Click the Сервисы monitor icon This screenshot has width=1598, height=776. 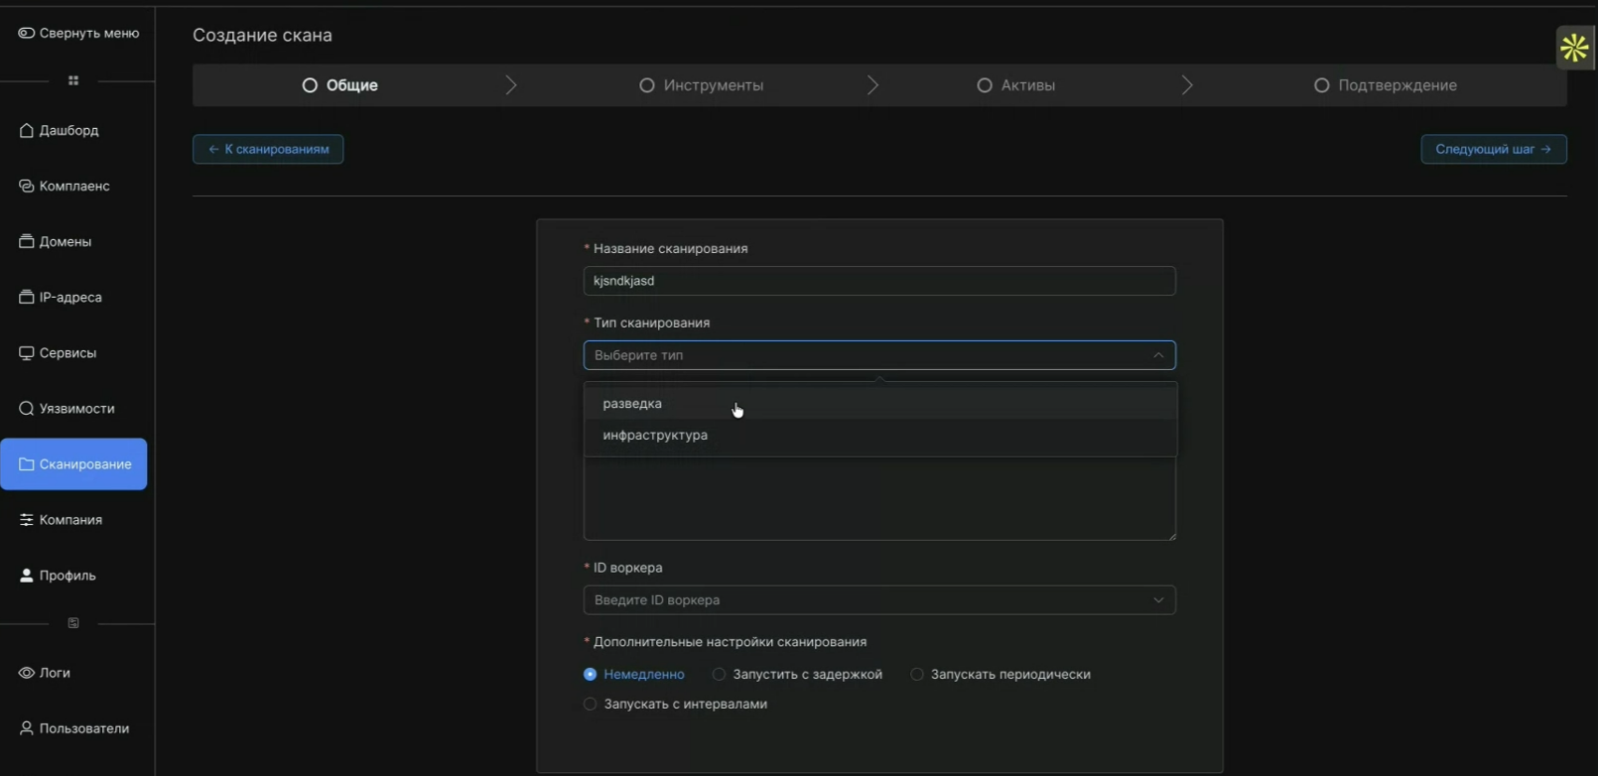(x=27, y=353)
